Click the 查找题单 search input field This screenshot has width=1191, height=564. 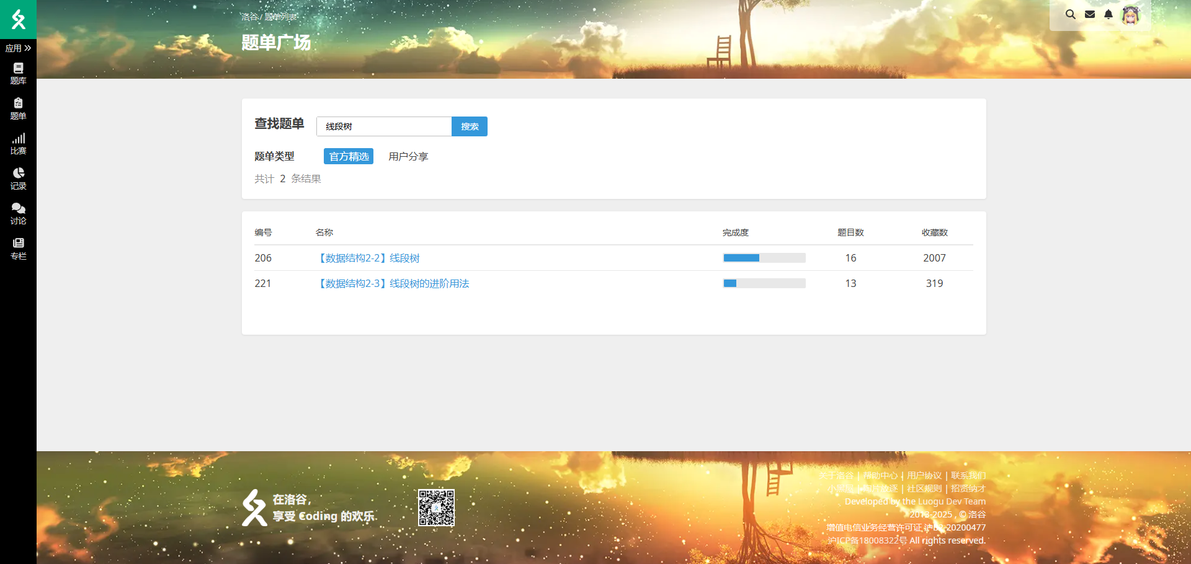[x=384, y=126]
